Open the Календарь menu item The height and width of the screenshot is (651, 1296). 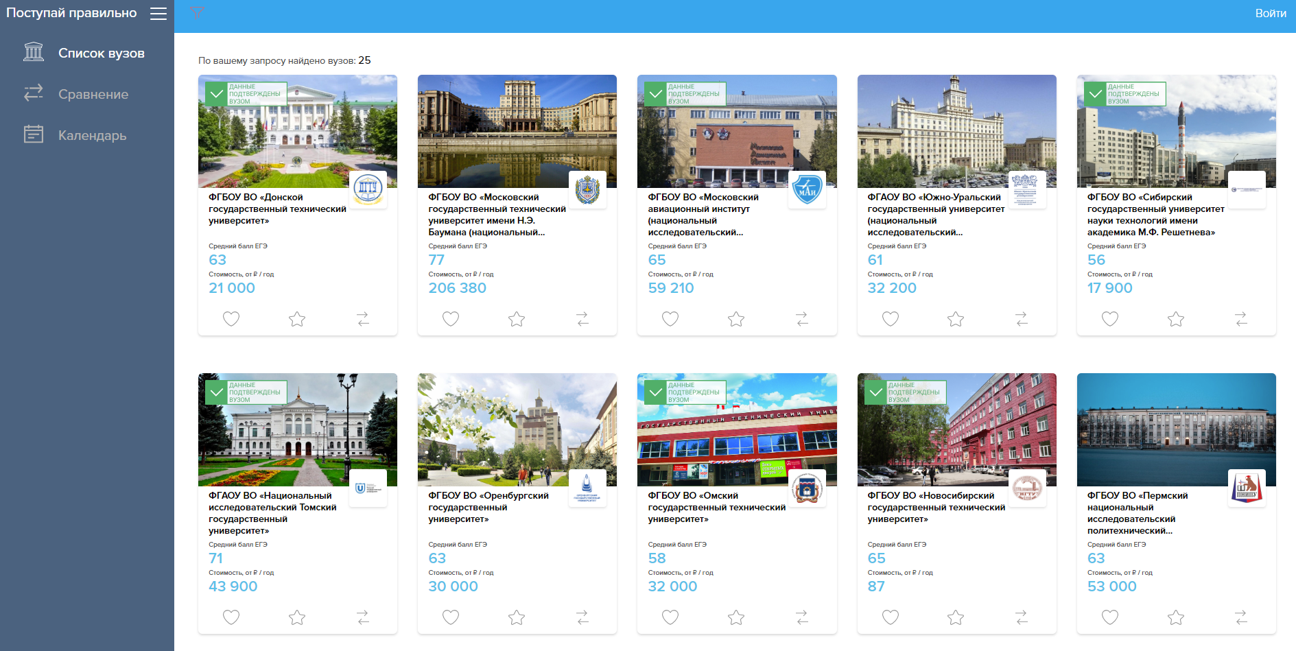click(x=92, y=135)
